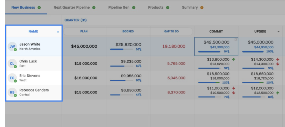Click the QUARTER (Q1) label
Viewport: 285px width, 127px height.
(x=75, y=20)
